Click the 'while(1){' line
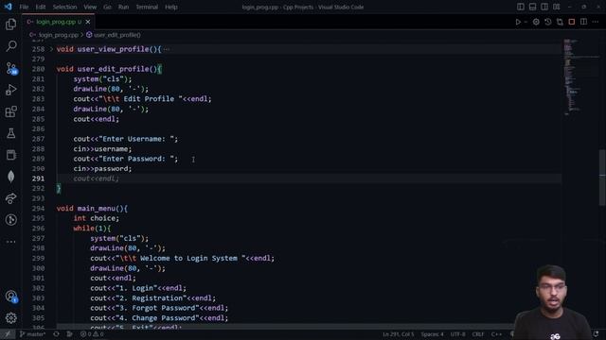Screen dimensions: 606x340 [92, 229]
